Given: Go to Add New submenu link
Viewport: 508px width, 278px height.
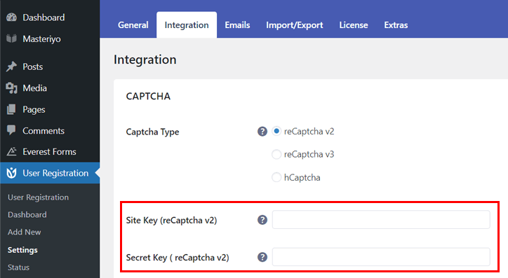Looking at the screenshot, I should [25, 232].
